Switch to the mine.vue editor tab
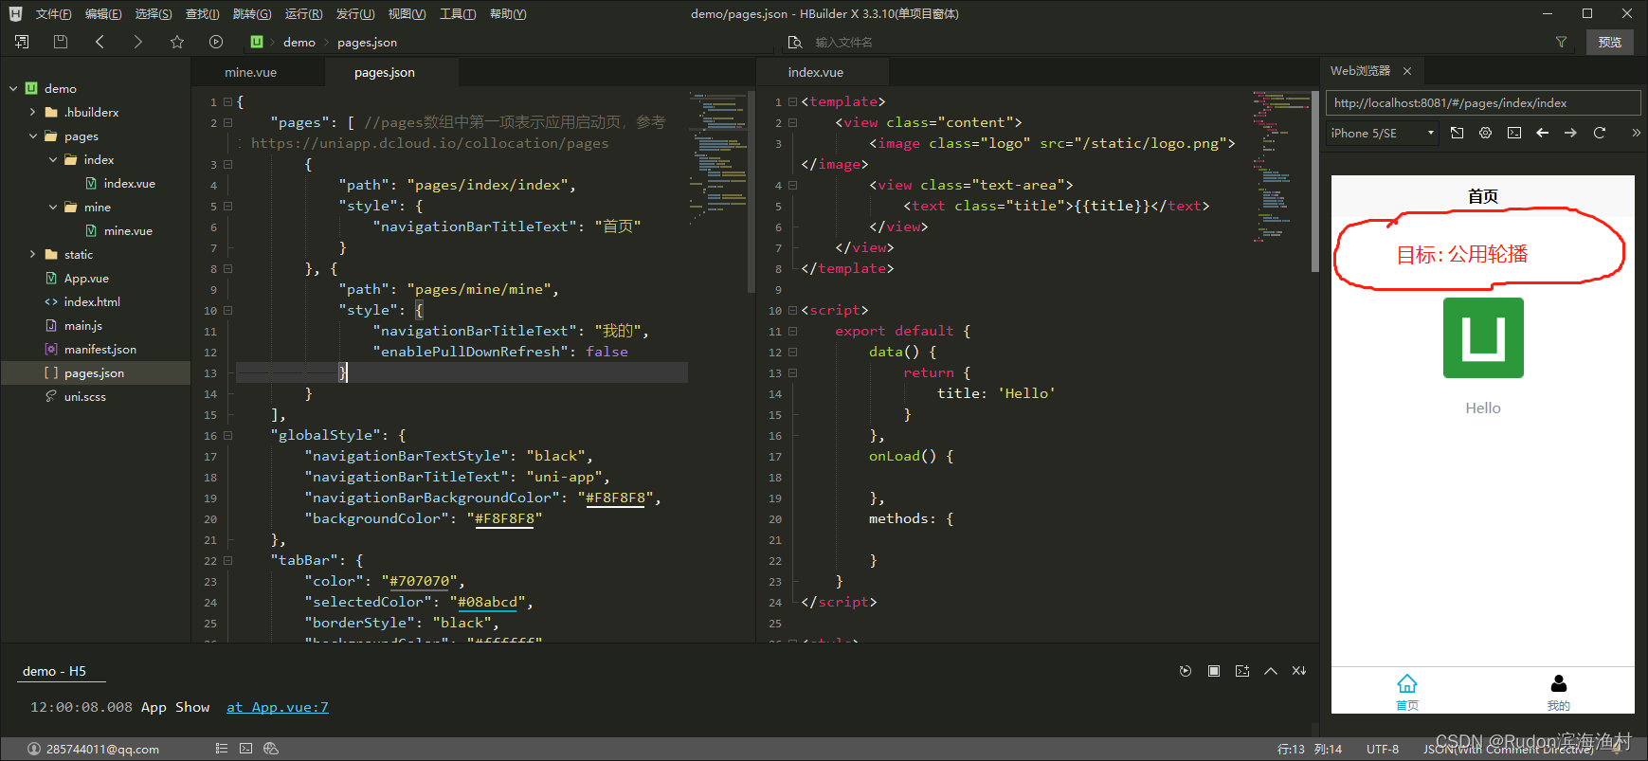1648x761 pixels. pyautogui.click(x=251, y=72)
